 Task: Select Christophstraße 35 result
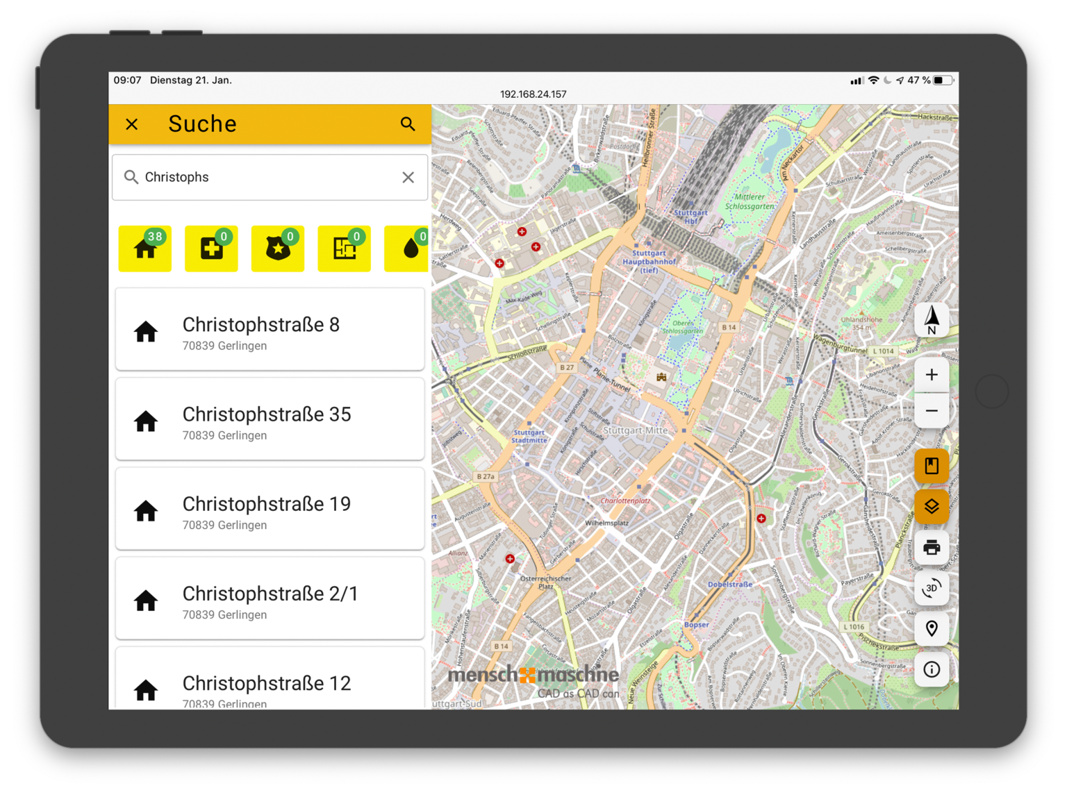(270, 419)
